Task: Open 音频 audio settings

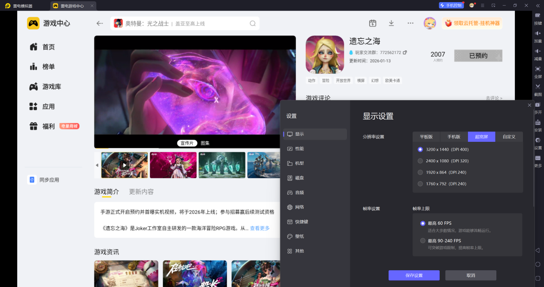Action: 315,193
